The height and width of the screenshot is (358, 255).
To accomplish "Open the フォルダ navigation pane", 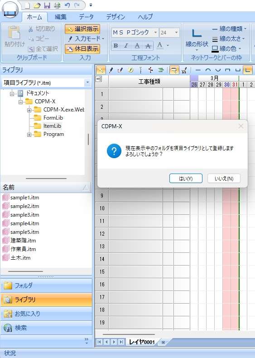I will pos(46,285).
